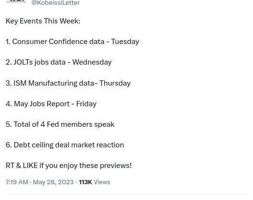Click the word Tuesday in item 1

click(125, 42)
